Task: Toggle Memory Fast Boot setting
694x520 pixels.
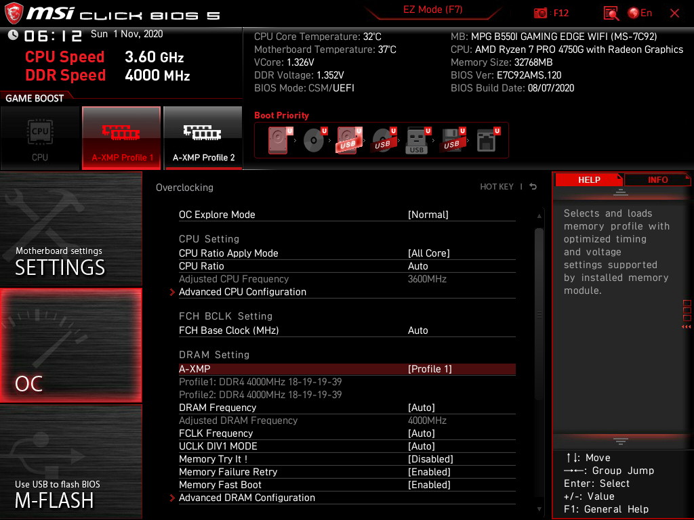Action: click(x=347, y=485)
